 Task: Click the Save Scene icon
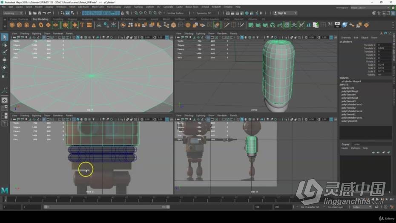[x=40, y=13]
